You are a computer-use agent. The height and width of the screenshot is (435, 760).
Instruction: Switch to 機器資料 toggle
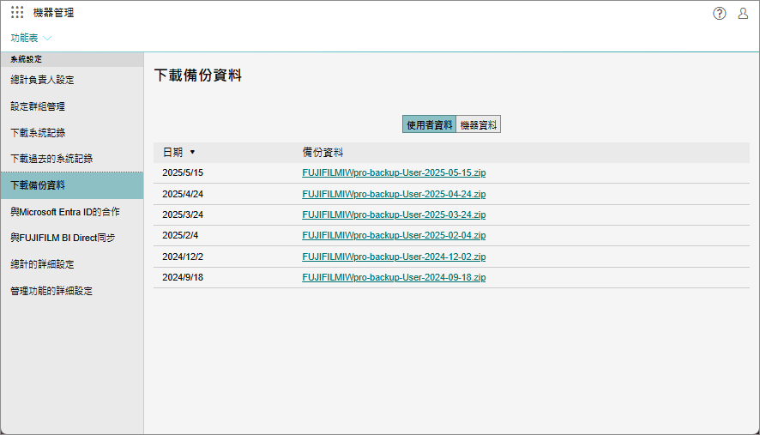[478, 124]
